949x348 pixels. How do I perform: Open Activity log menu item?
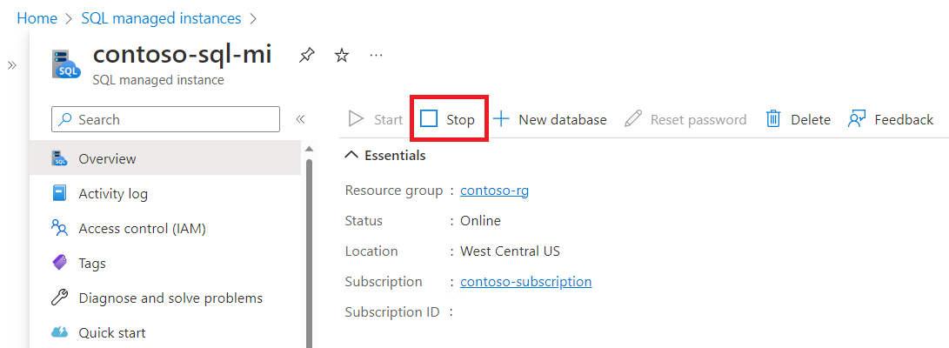[113, 193]
